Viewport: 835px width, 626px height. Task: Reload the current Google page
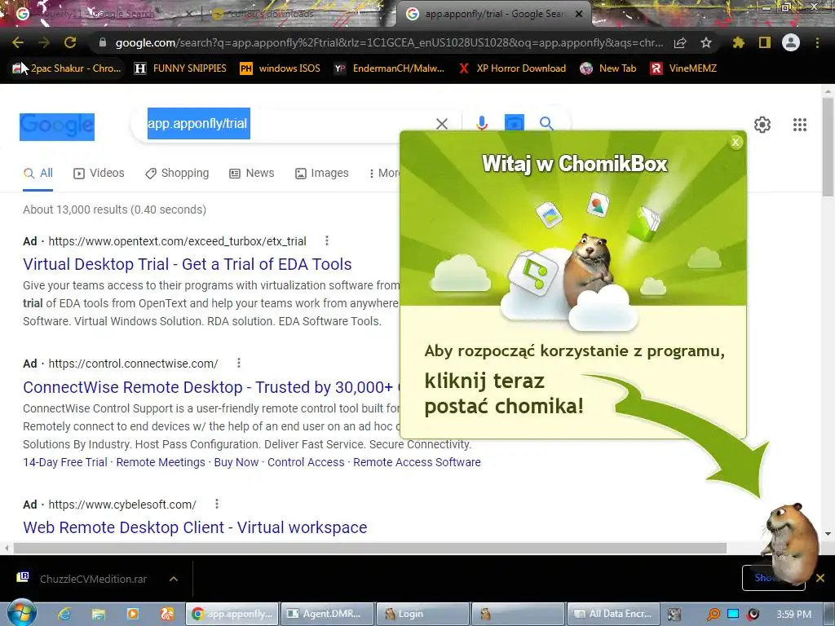click(70, 42)
